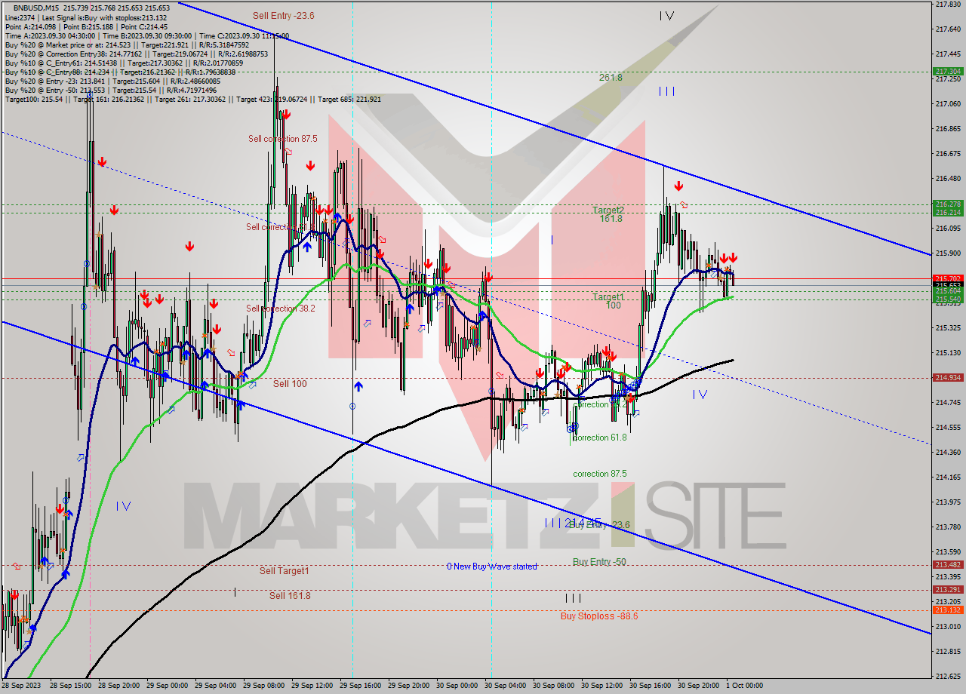Click the green 'correction 87.5' label
Viewport: 966px width, 694px height.
coord(599,474)
